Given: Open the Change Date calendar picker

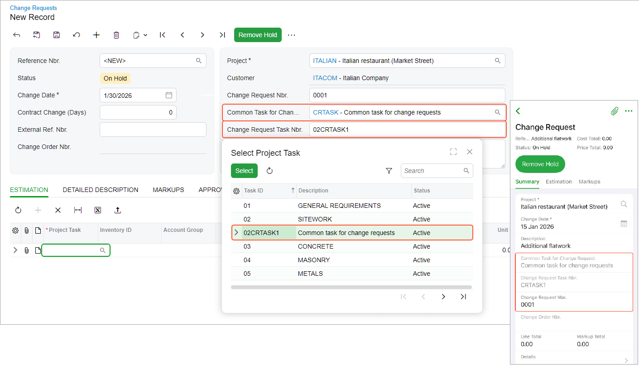Looking at the screenshot, I should point(169,95).
